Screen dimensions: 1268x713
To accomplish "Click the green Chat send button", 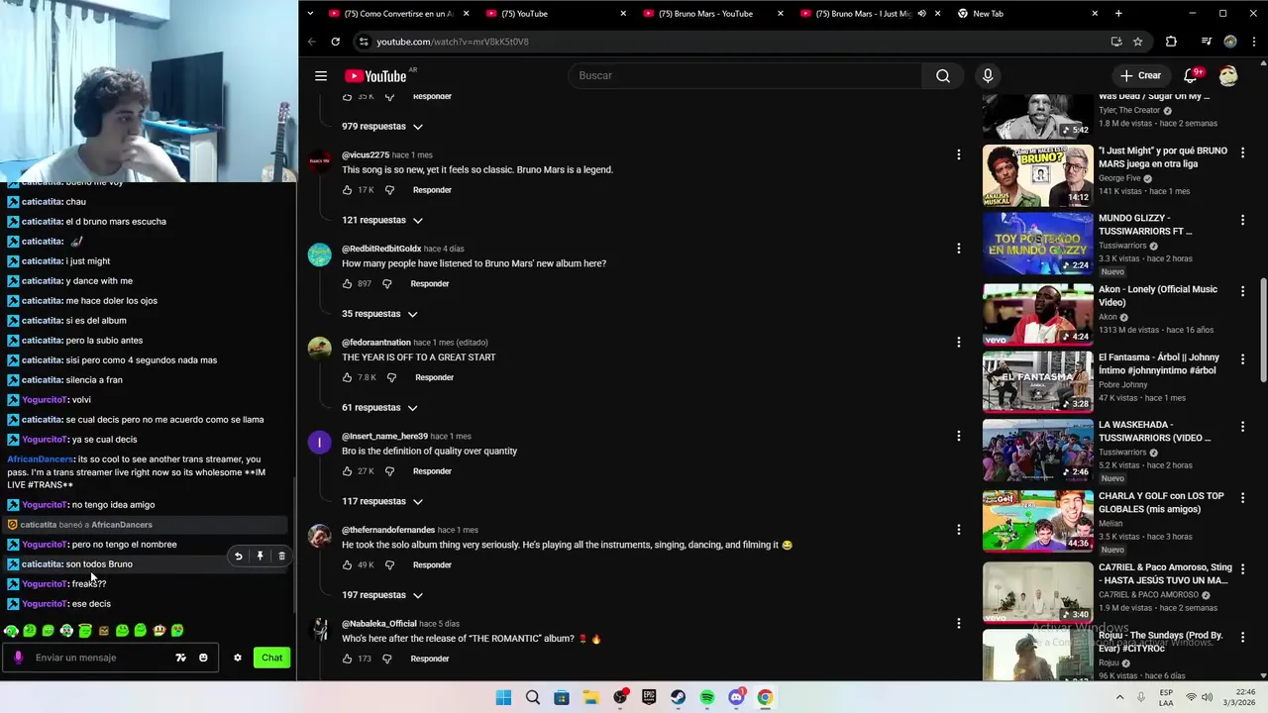I will point(271,658).
